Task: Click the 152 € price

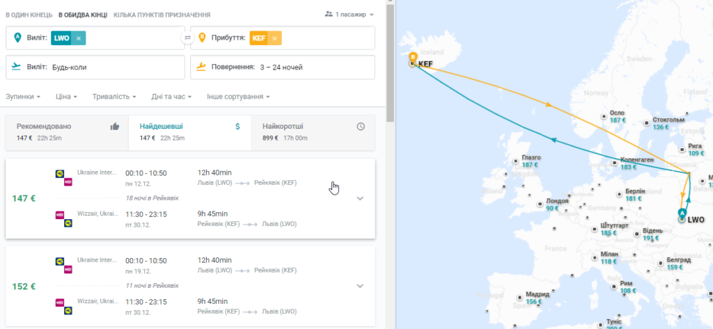Action: pyautogui.click(x=24, y=287)
